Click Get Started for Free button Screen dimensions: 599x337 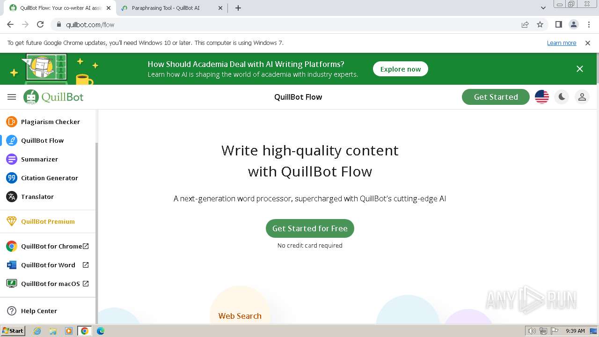310,228
